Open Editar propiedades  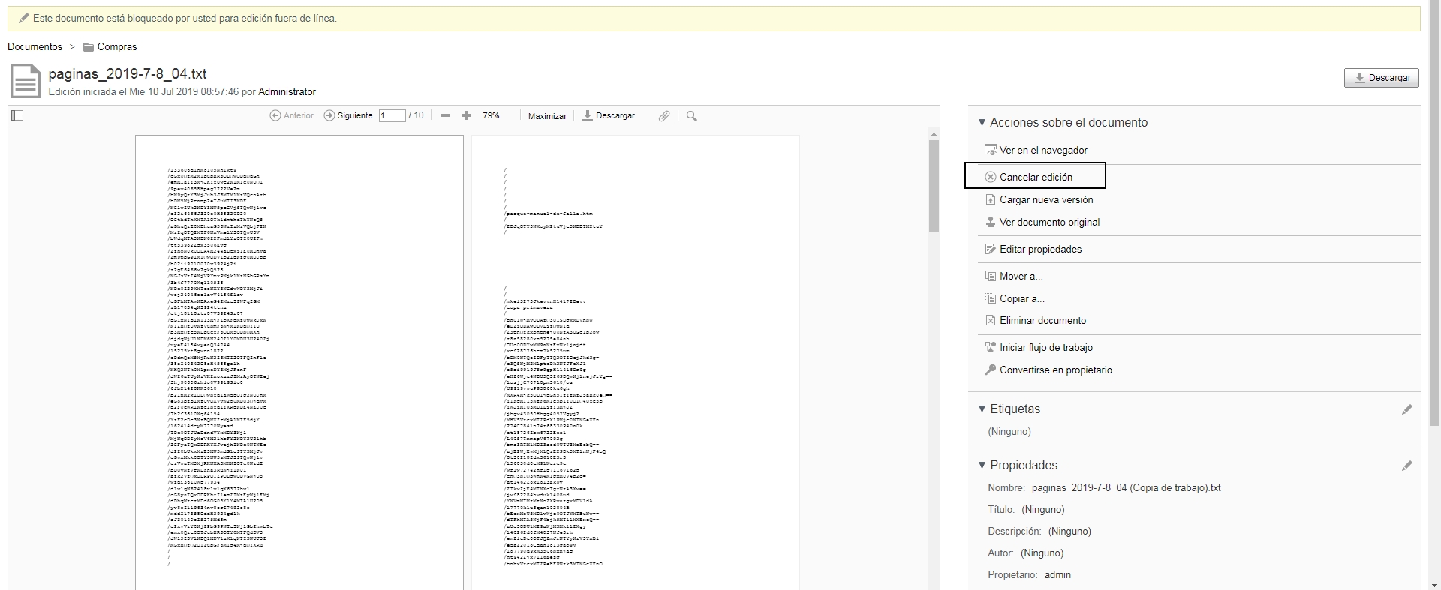[1040, 249]
